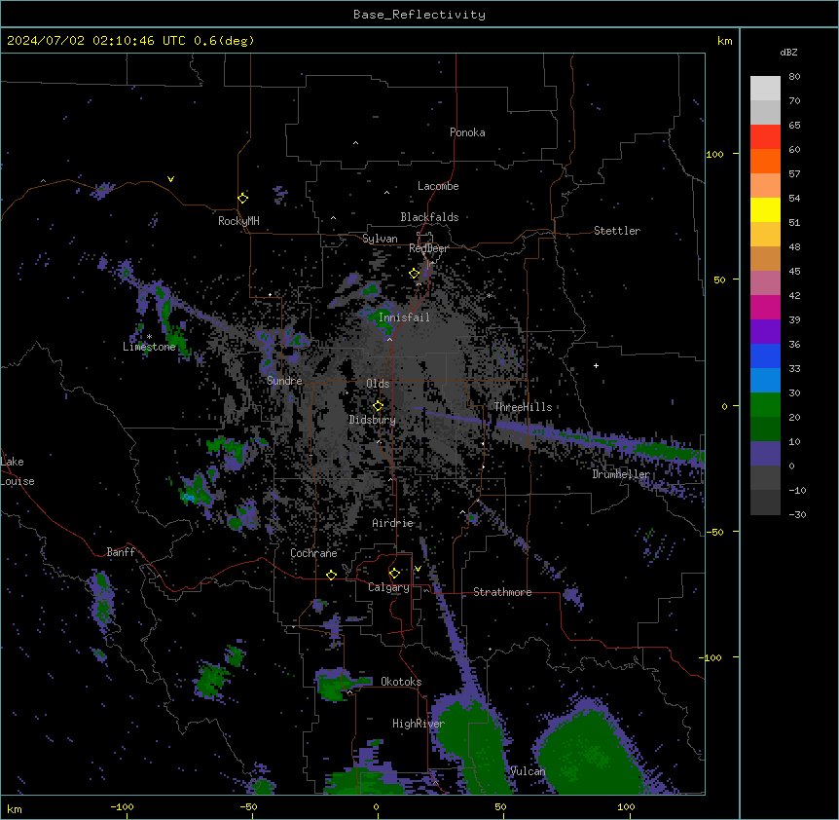Click the Vulcan city label

click(x=528, y=771)
